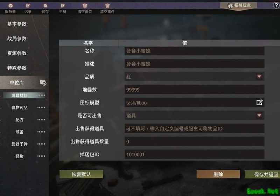Image resolution: width=280 pixels, height=196 pixels.
Task: Expand the 是否可出售 dropdown arrow
Action: point(259,115)
